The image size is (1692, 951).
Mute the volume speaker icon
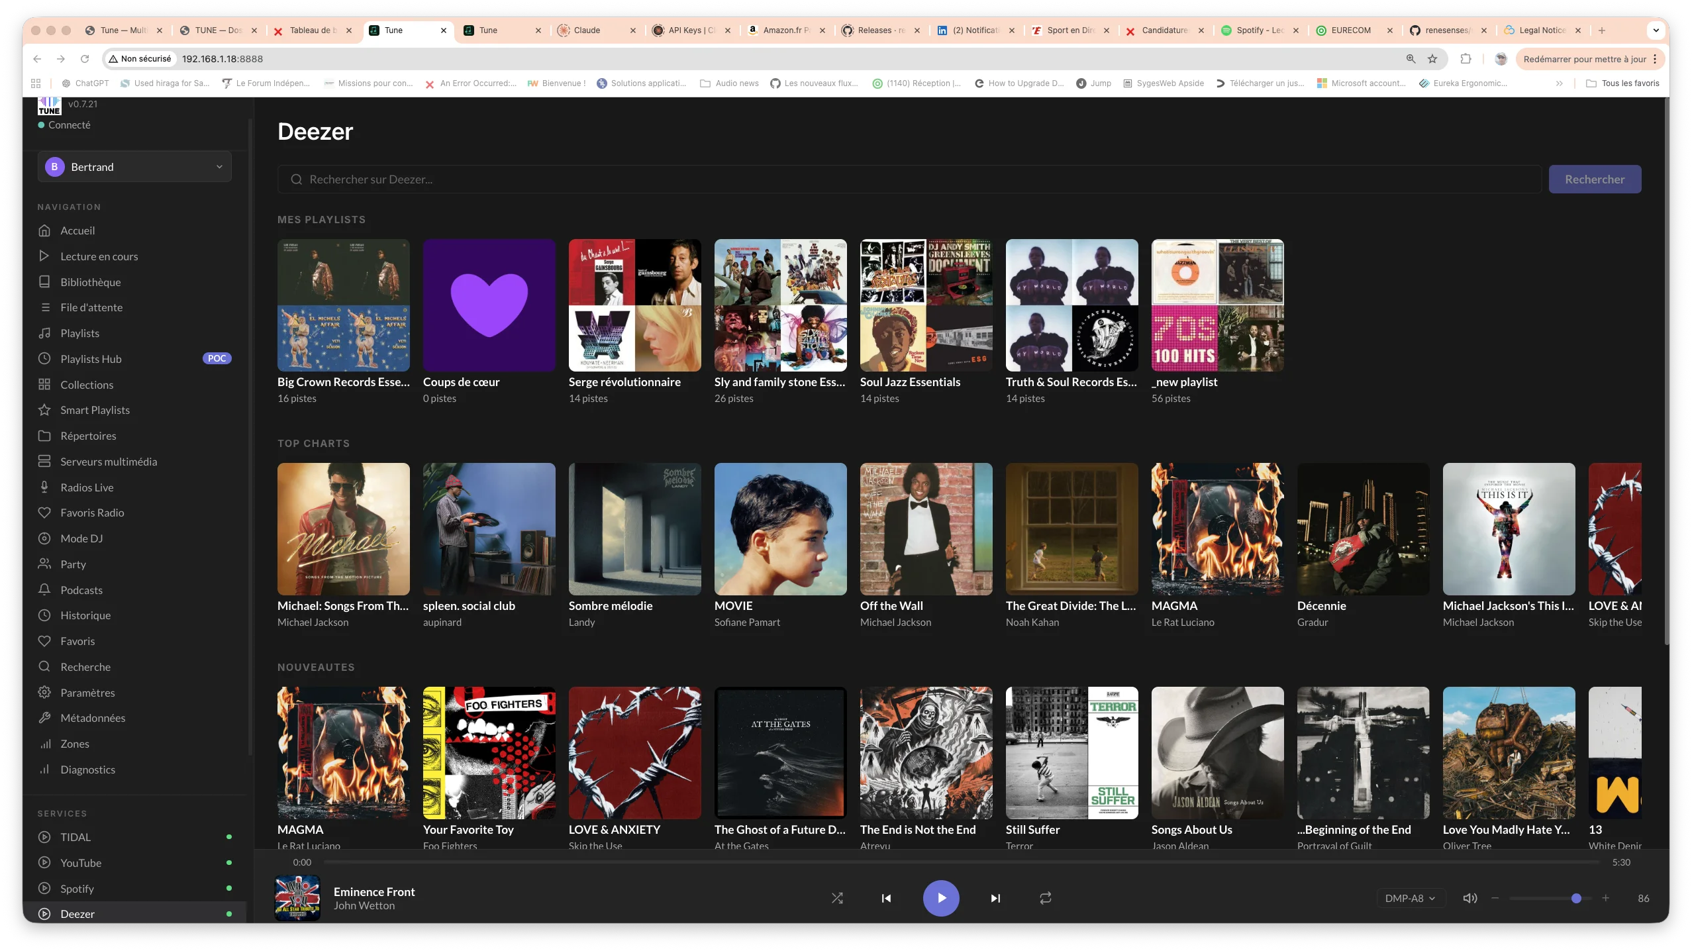pyautogui.click(x=1469, y=898)
